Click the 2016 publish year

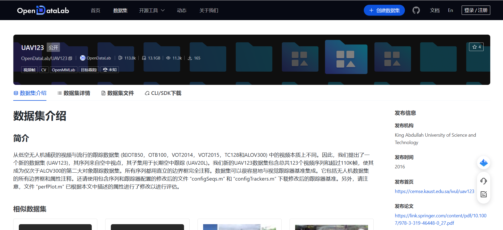[x=400, y=167]
